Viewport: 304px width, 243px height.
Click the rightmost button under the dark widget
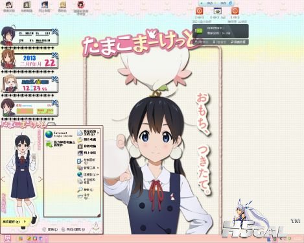239,42
